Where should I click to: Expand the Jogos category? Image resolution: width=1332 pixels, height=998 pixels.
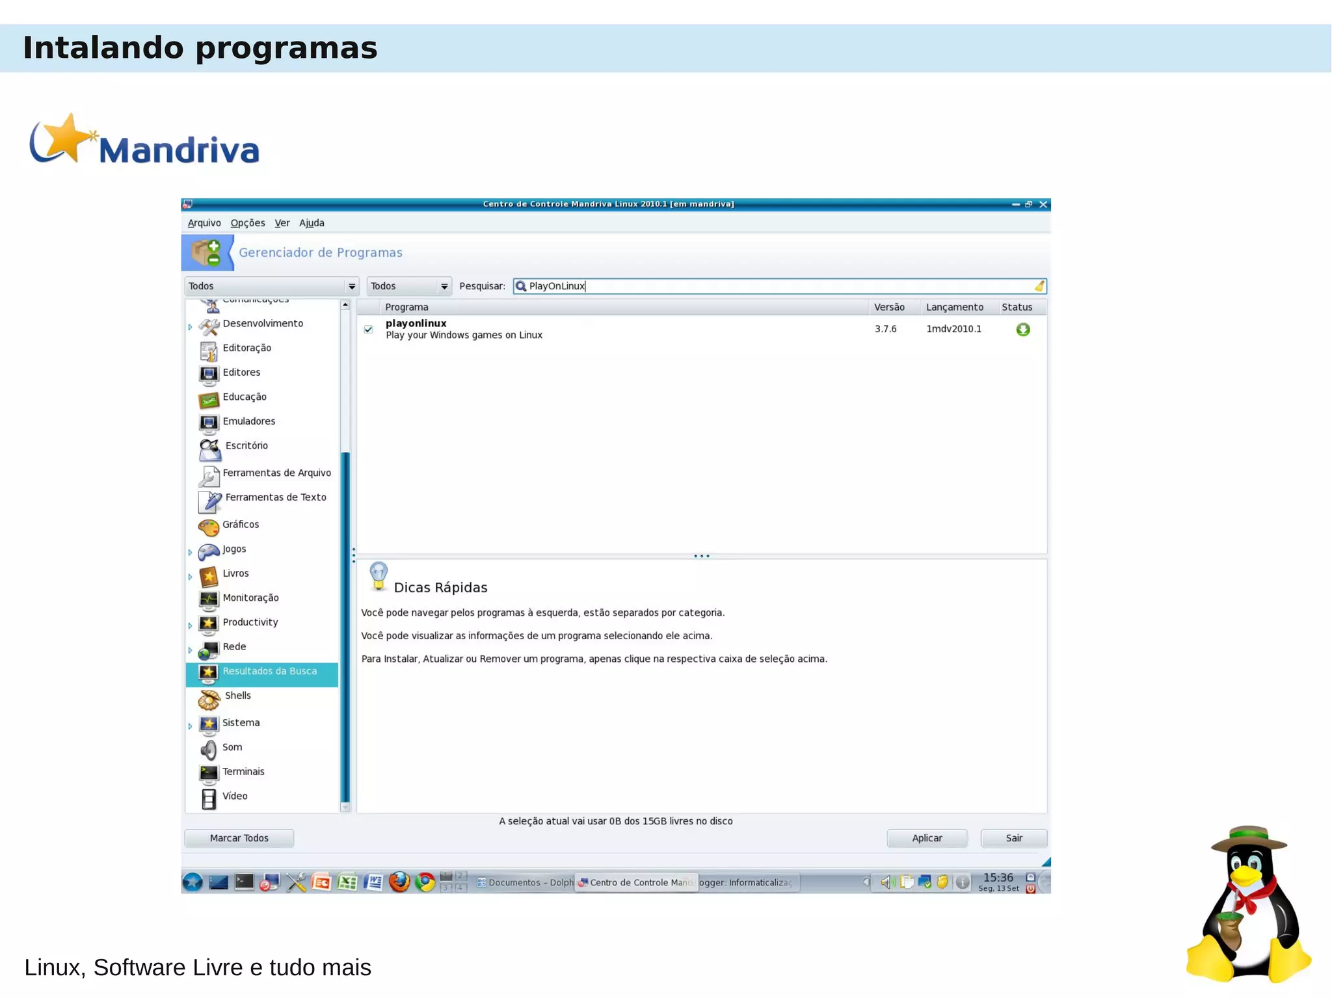point(190,552)
